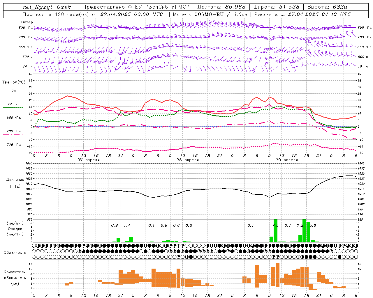Click the 'Осадки' precipitation label
Image resolution: width=373 pixels, height=298 pixels.
15,229
